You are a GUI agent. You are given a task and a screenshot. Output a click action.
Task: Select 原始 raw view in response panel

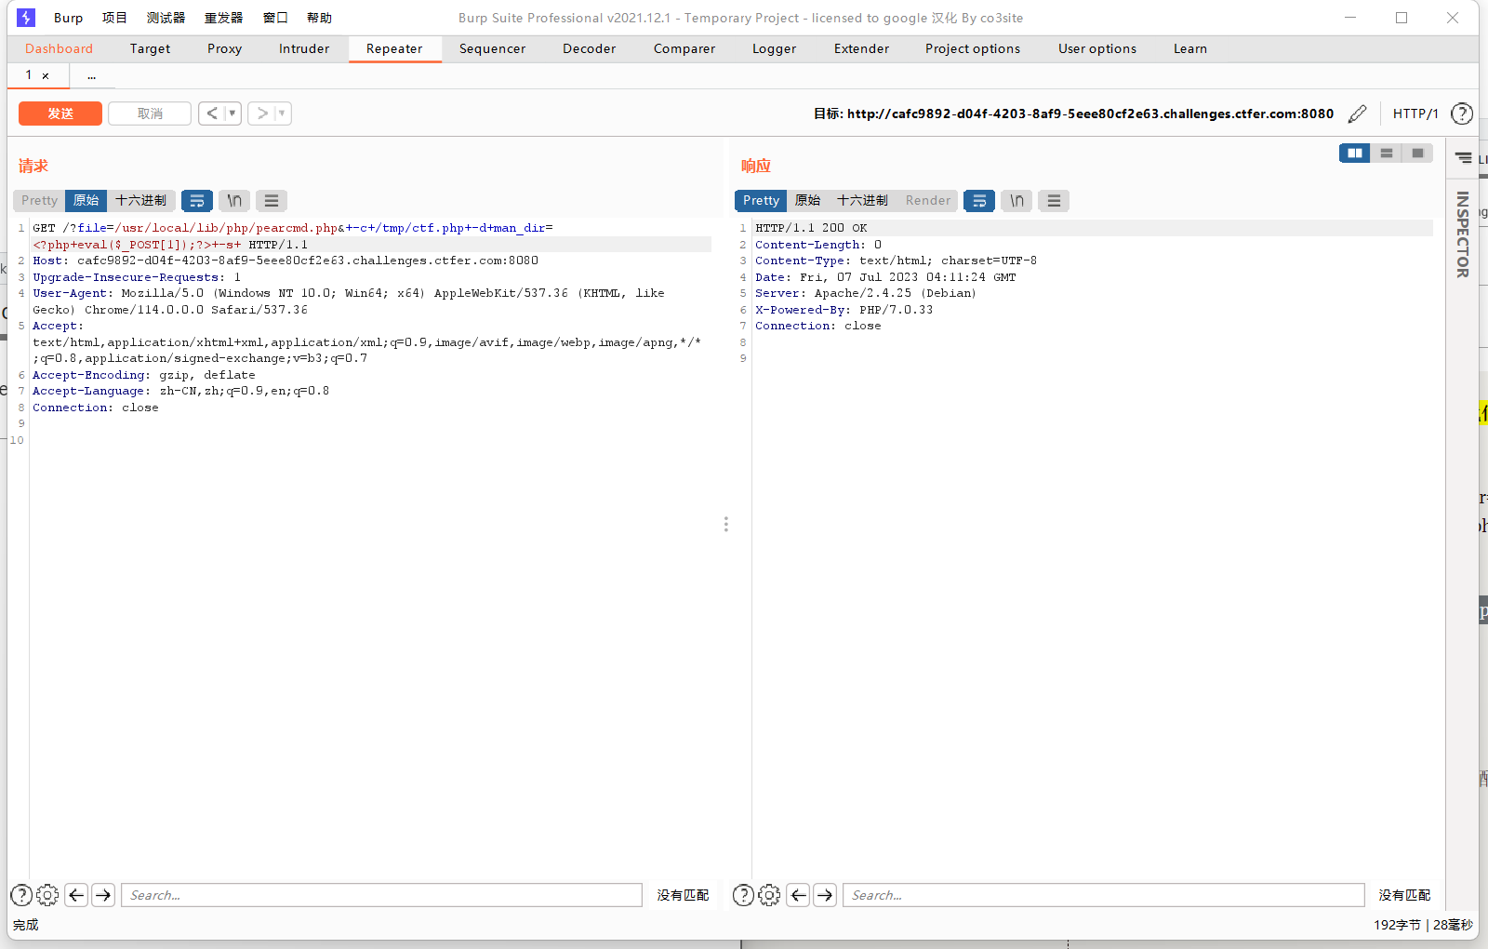point(807,200)
